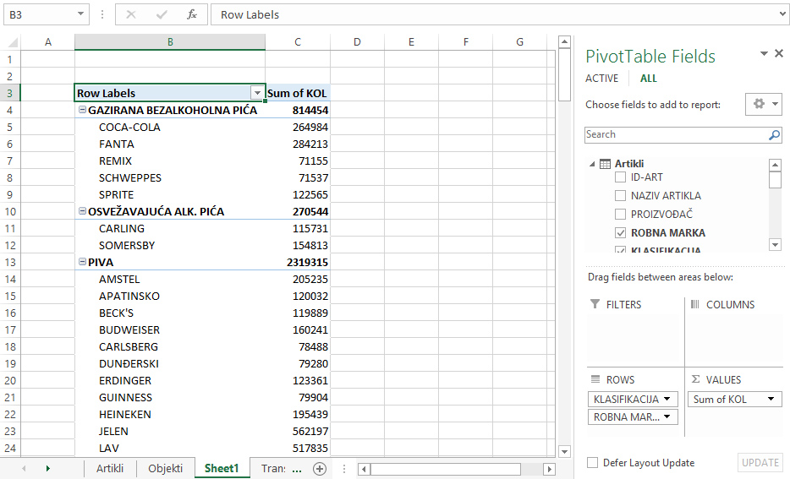The width and height of the screenshot is (790, 479).
Task: Open the Sum of KOL value field dropdown
Action: [x=771, y=400]
